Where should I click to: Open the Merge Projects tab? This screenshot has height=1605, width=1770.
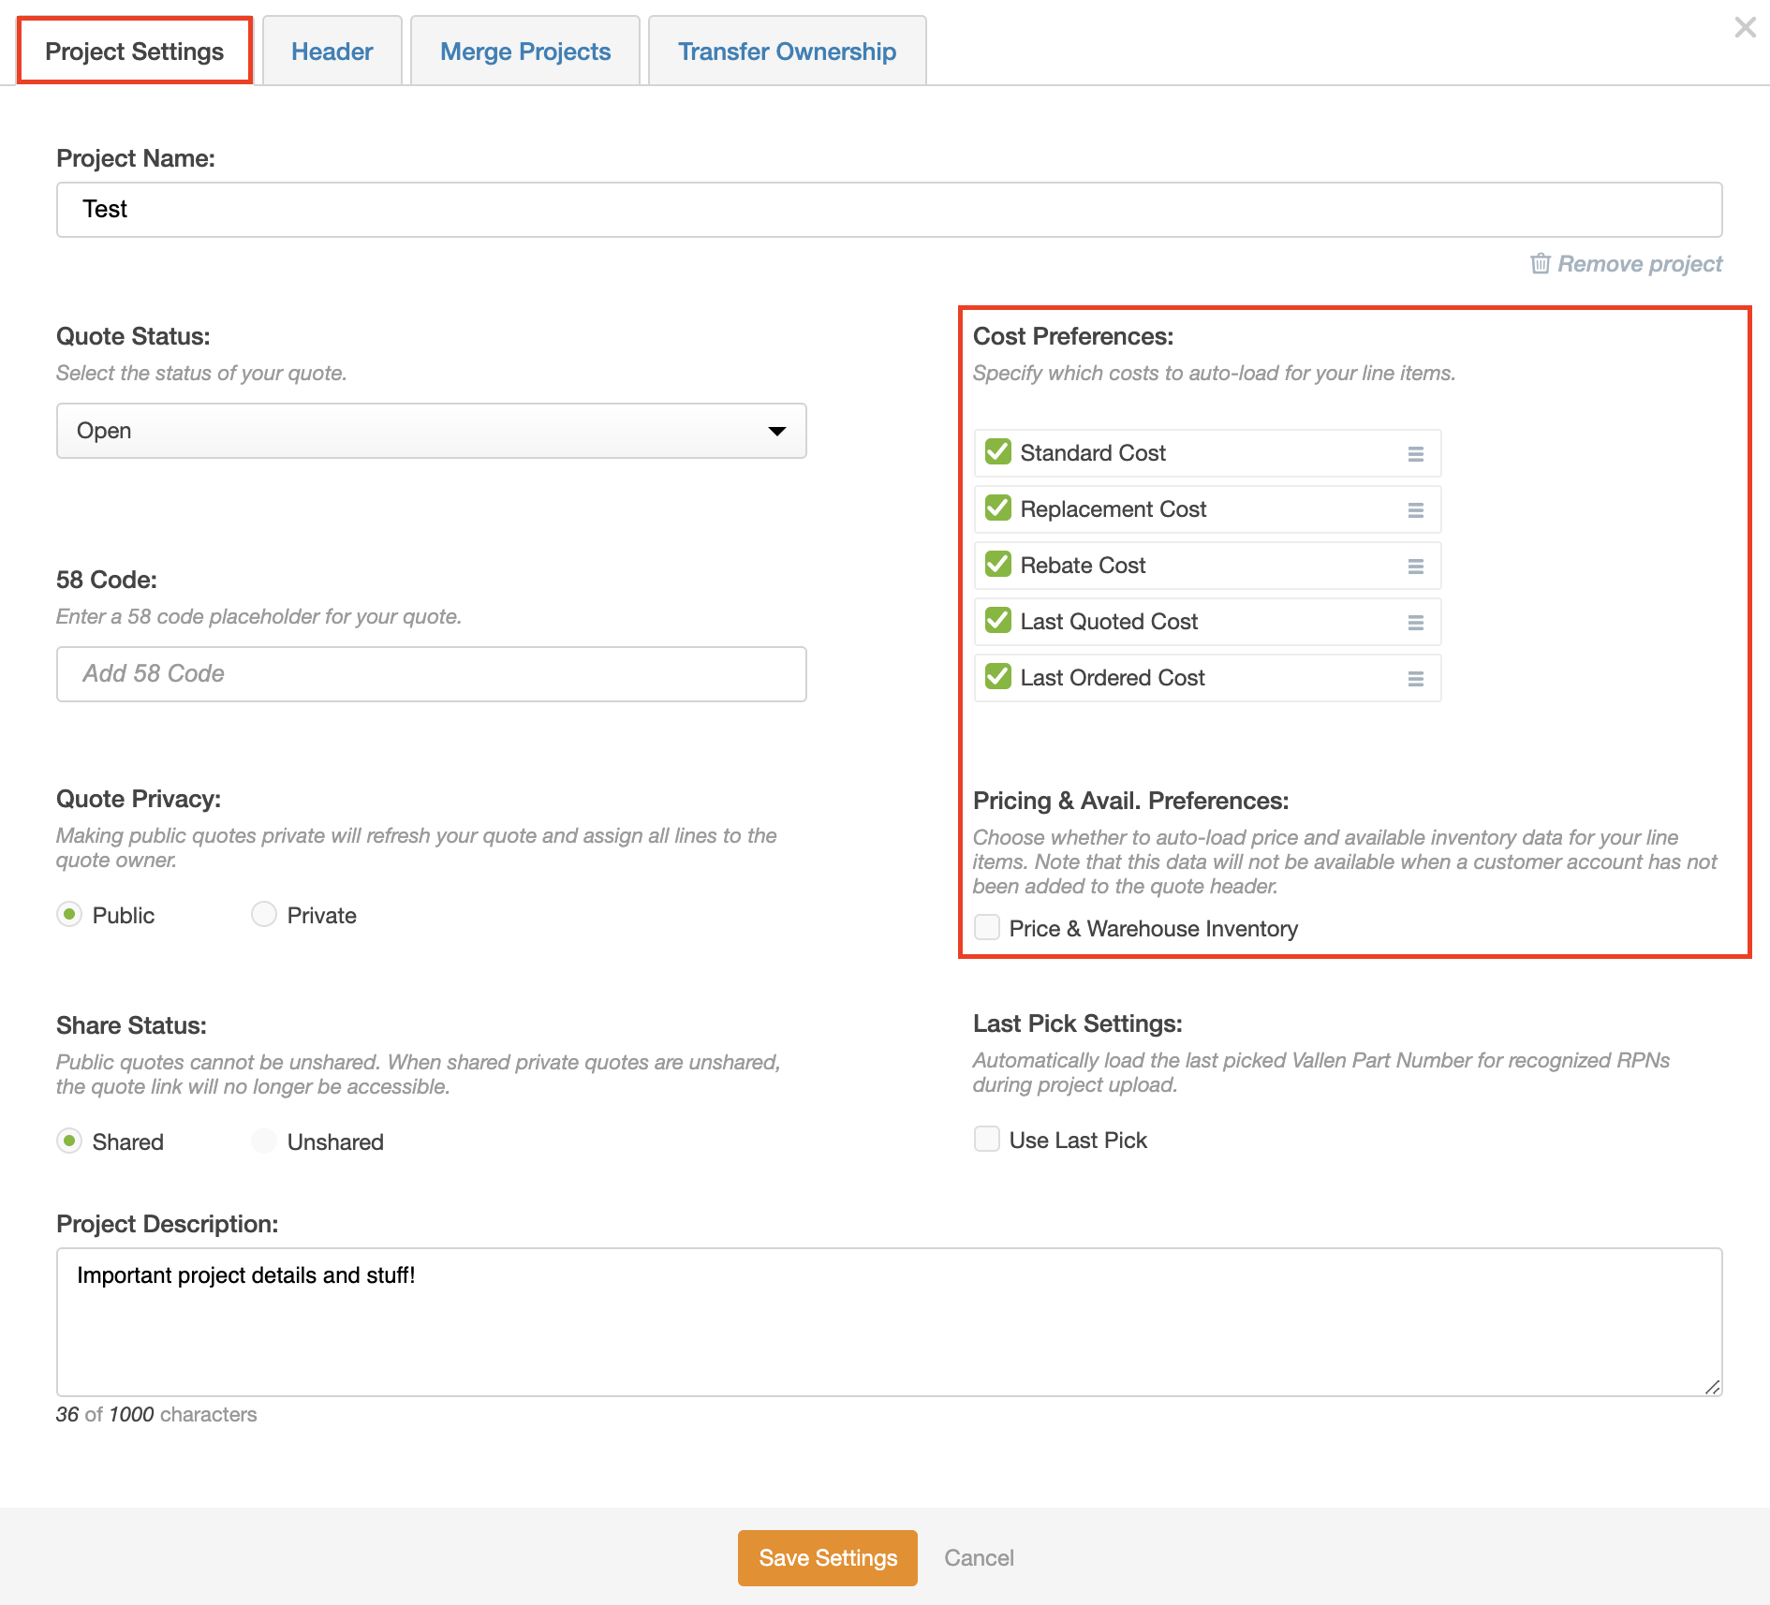tap(524, 52)
